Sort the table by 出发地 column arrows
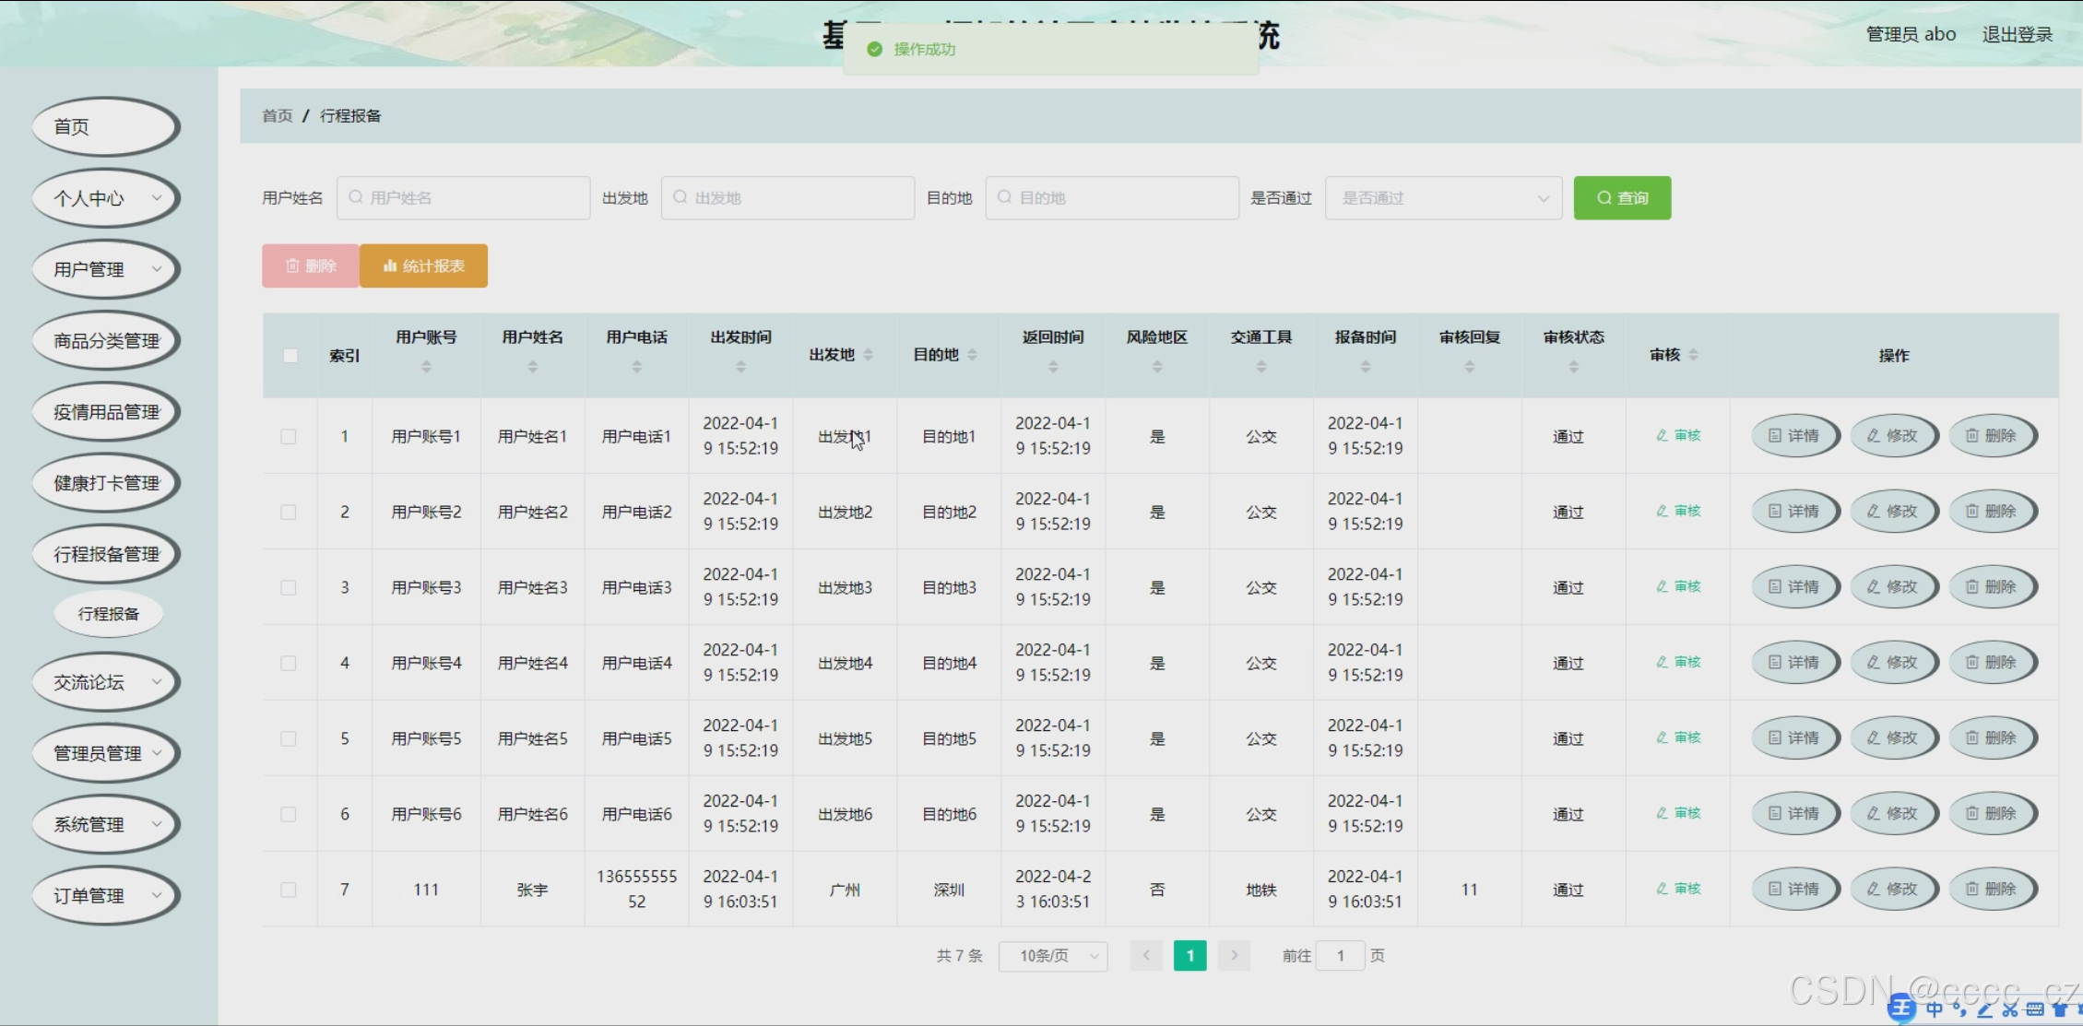2083x1026 pixels. (868, 355)
